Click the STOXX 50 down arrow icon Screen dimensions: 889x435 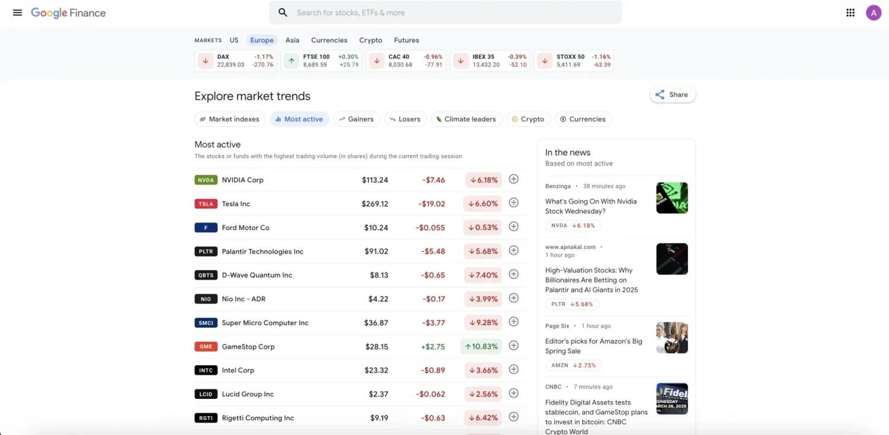546,60
